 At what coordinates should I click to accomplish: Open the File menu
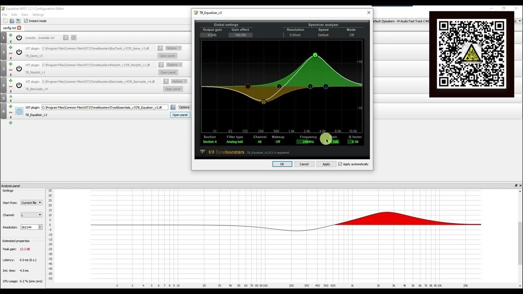pyautogui.click(x=5, y=15)
